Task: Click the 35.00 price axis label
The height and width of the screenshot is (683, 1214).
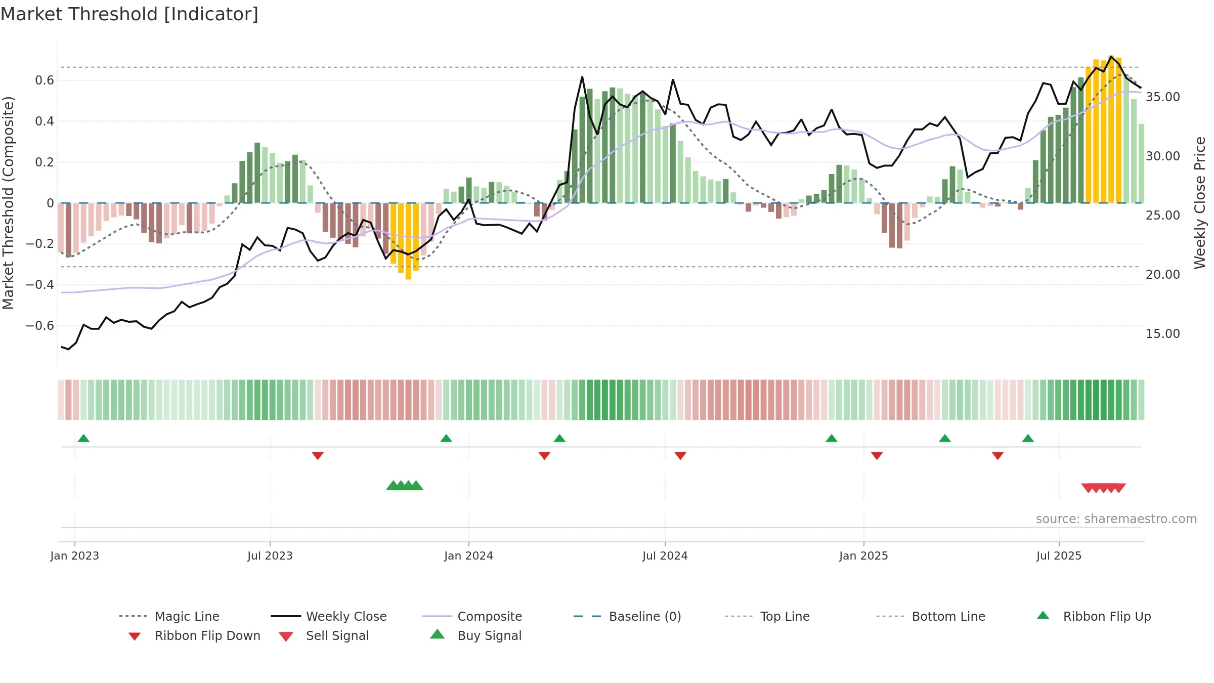Action: tap(1163, 97)
